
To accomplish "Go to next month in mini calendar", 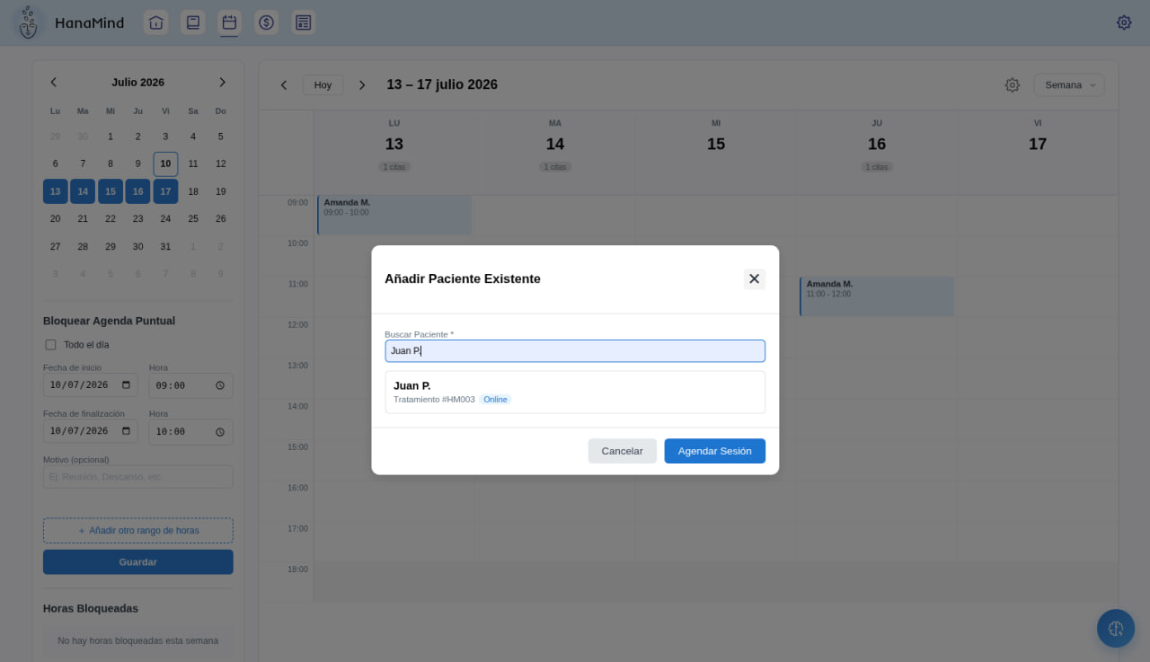I will 223,82.
